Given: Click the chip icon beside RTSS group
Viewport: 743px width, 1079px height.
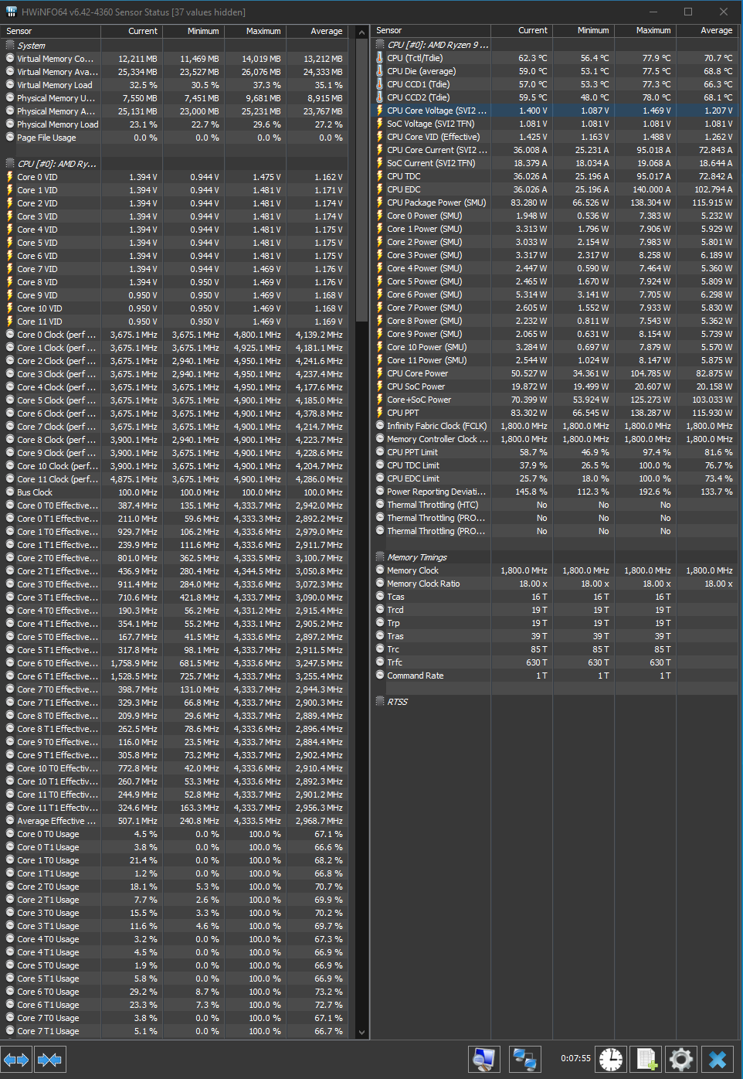Looking at the screenshot, I should tap(380, 701).
